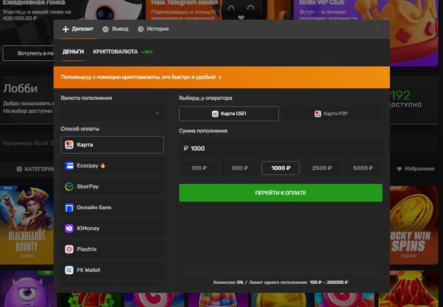Image resolution: width=443 pixels, height=307 pixels.
Task: Switch to the КРИПТОВАЛЮТА tab
Action: pyautogui.click(x=115, y=52)
